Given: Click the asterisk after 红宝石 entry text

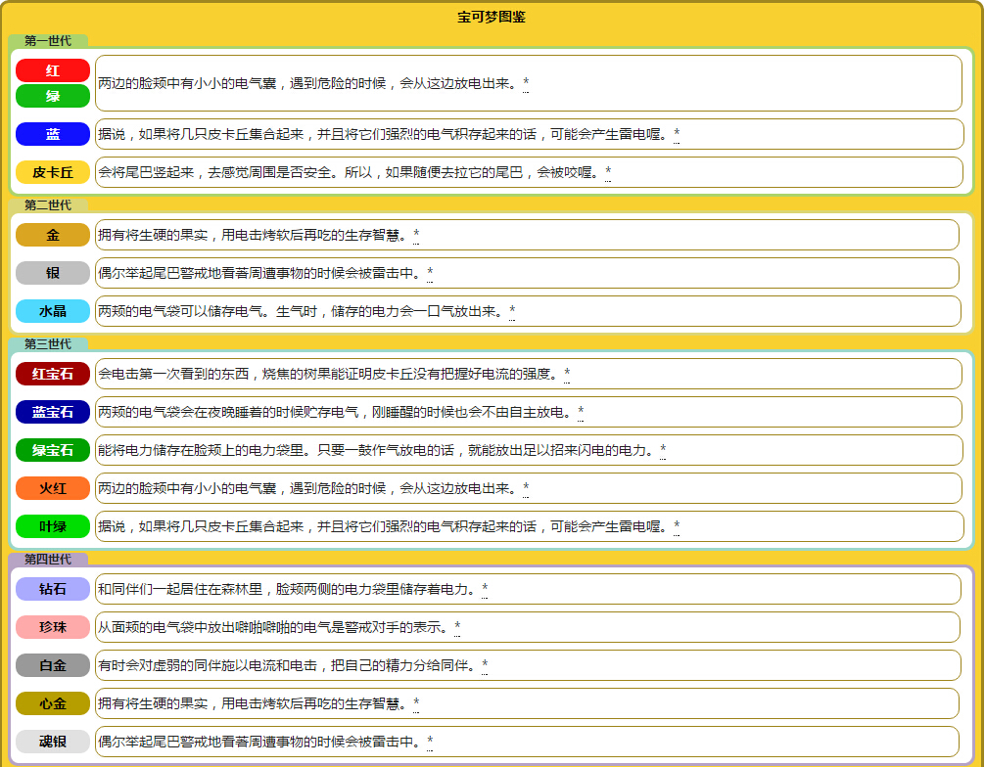Looking at the screenshot, I should (567, 374).
